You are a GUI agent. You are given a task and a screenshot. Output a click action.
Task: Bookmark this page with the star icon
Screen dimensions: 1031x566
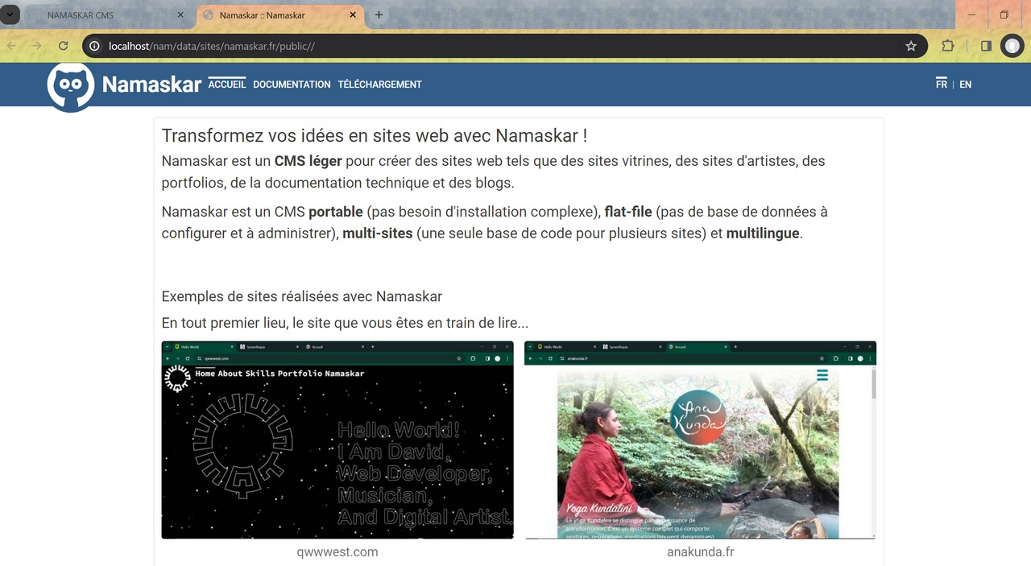(x=911, y=46)
